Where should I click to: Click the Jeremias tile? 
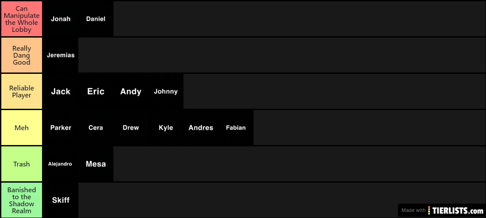pos(61,55)
